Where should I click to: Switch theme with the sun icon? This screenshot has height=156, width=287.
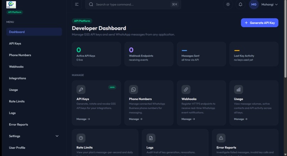(228, 4)
